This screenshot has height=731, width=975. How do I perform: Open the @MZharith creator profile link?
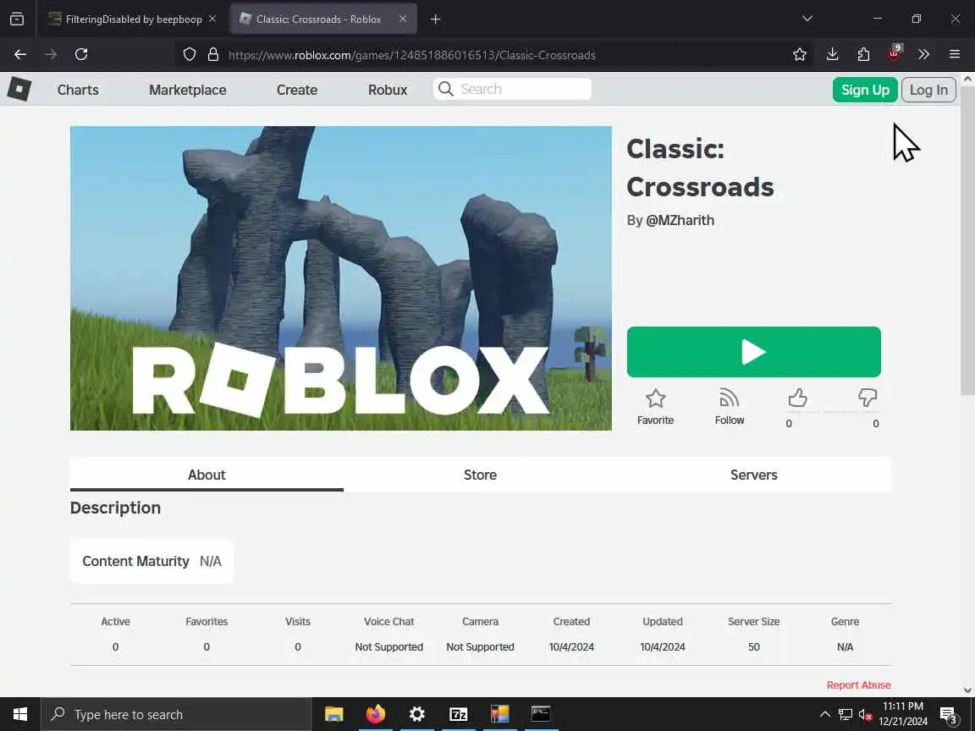coord(680,220)
